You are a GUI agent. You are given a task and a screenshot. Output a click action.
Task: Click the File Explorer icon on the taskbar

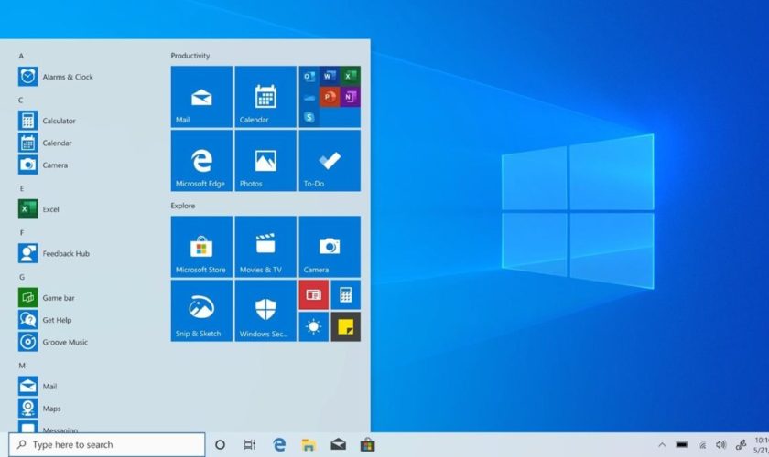[309, 445]
